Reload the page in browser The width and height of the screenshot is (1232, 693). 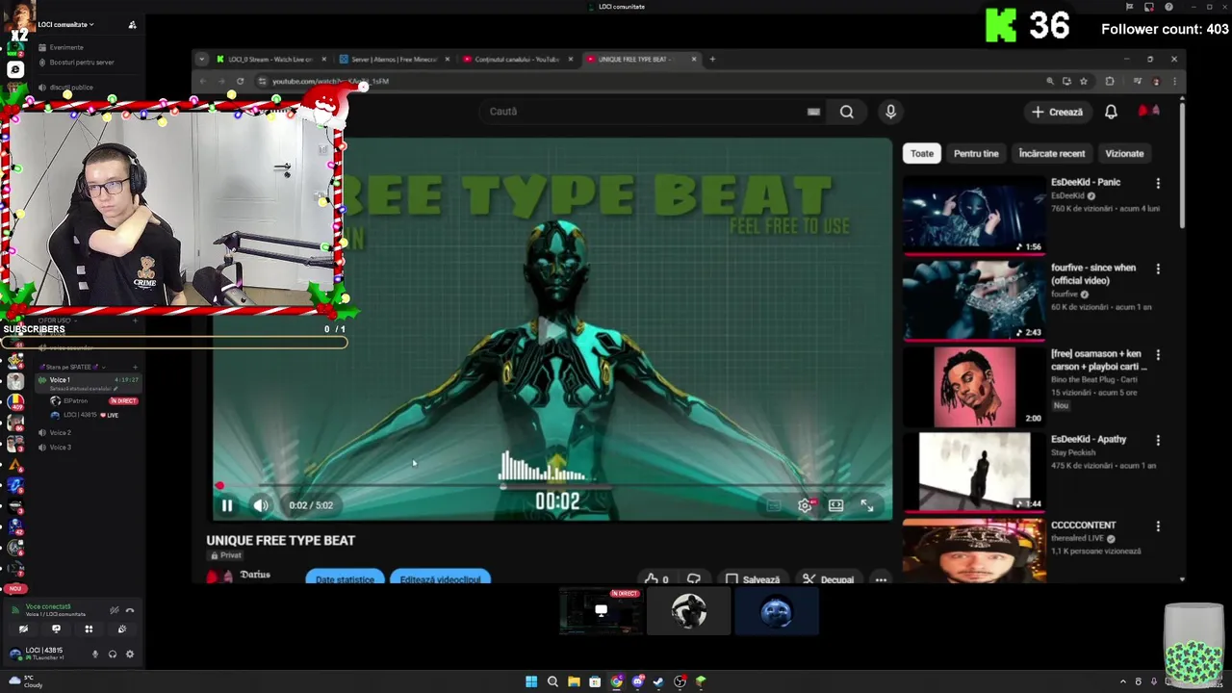240,82
